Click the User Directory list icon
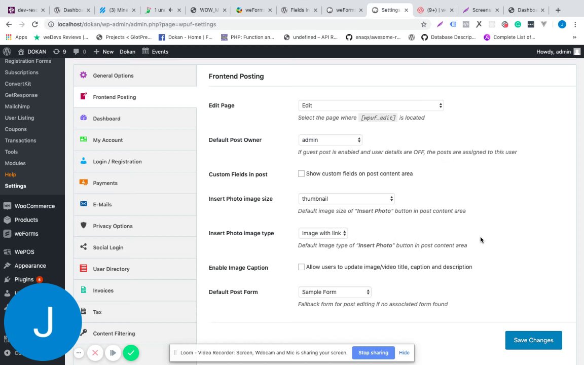584x365 pixels. coord(84,268)
